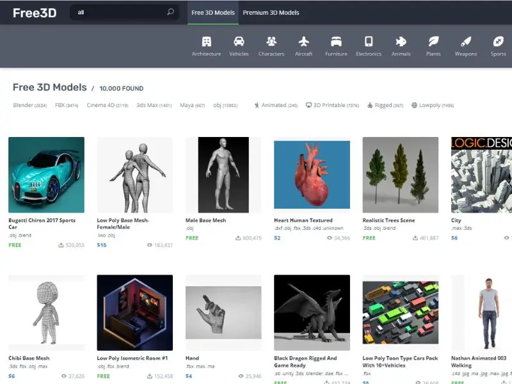
Task: Filter by FBX format
Action: pos(67,105)
